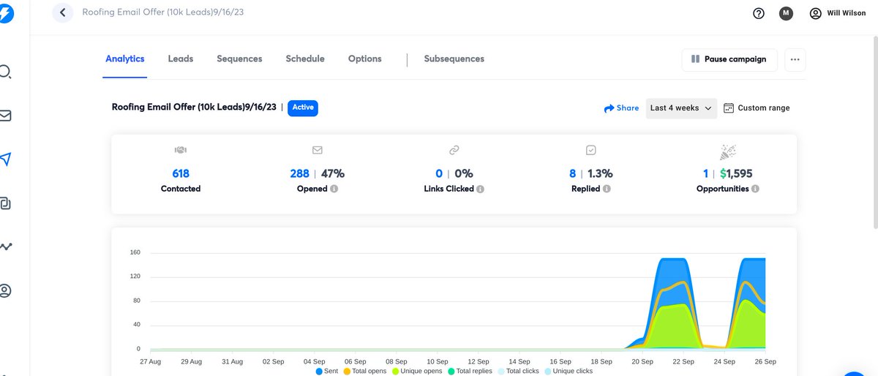Click the envelope icon above Opened
Viewport: 878px width, 376px height.
click(318, 150)
